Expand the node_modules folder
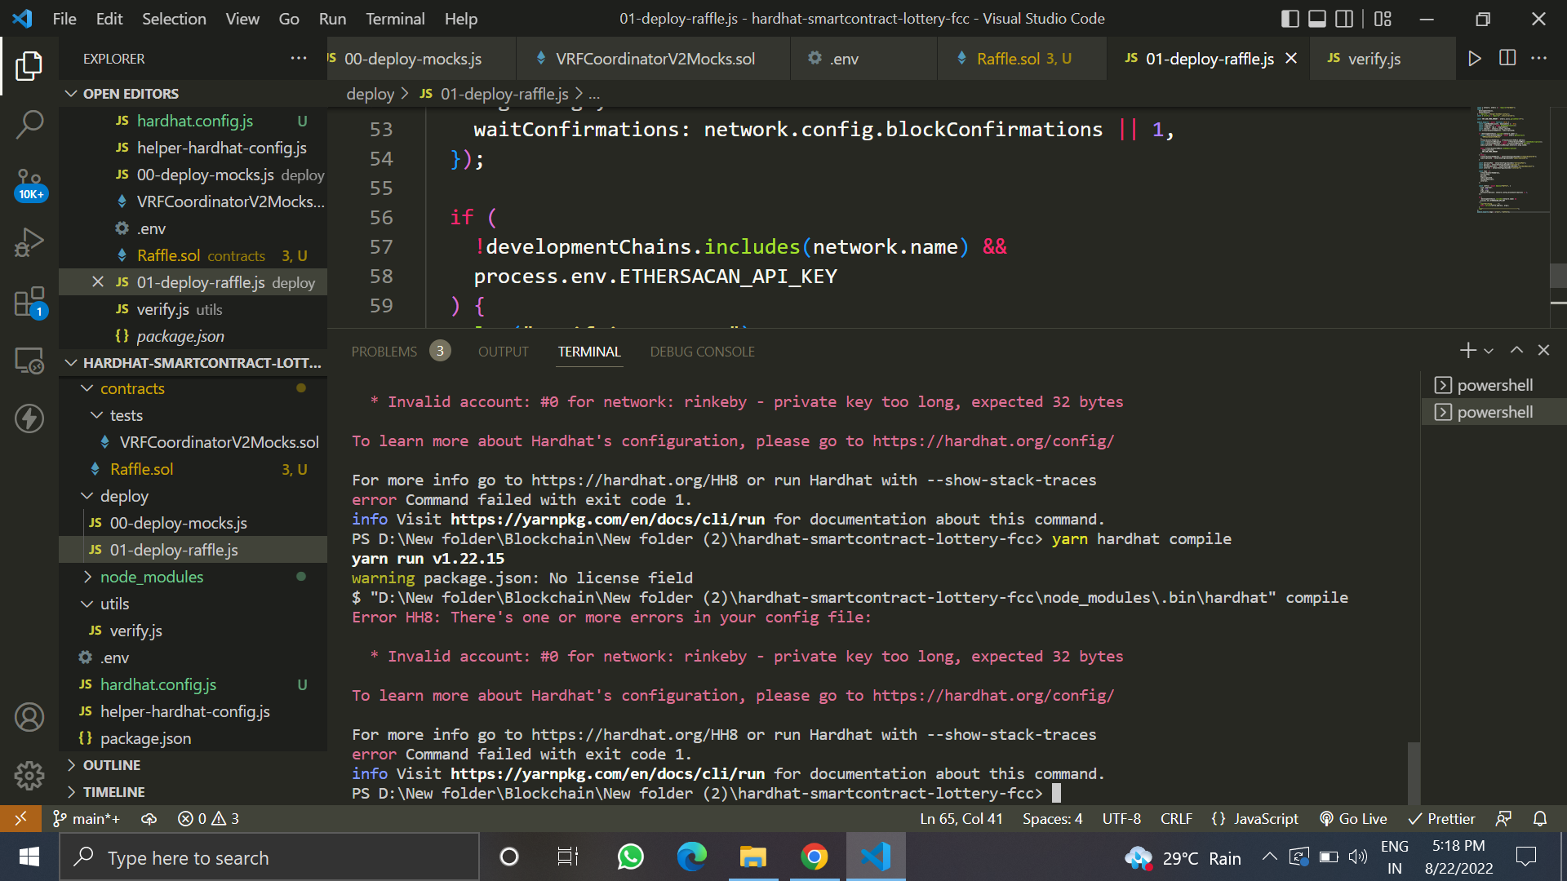This screenshot has width=1567, height=881. 193,577
